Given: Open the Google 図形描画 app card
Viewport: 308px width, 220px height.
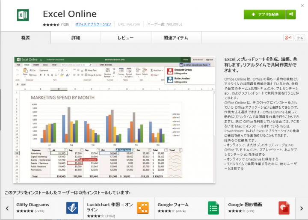Looking at the screenshot, I should point(260,208).
